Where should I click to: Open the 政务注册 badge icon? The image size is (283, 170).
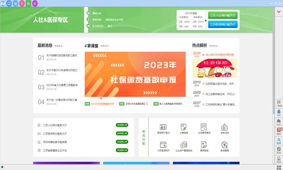224,127
